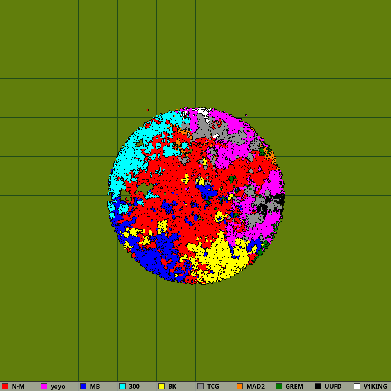Click the N-M alliance label
The height and width of the screenshot is (391, 391).
[18, 386]
